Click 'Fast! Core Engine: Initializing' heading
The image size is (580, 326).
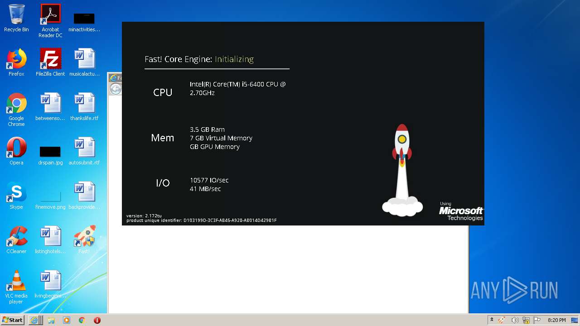[199, 59]
